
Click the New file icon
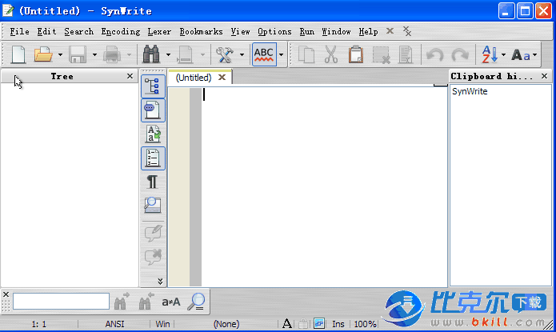coord(18,54)
